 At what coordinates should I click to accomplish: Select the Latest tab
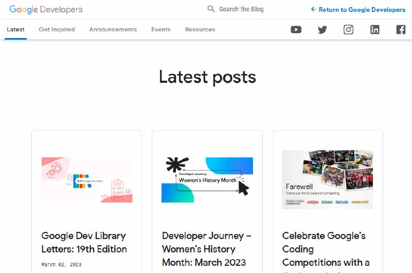(x=16, y=29)
